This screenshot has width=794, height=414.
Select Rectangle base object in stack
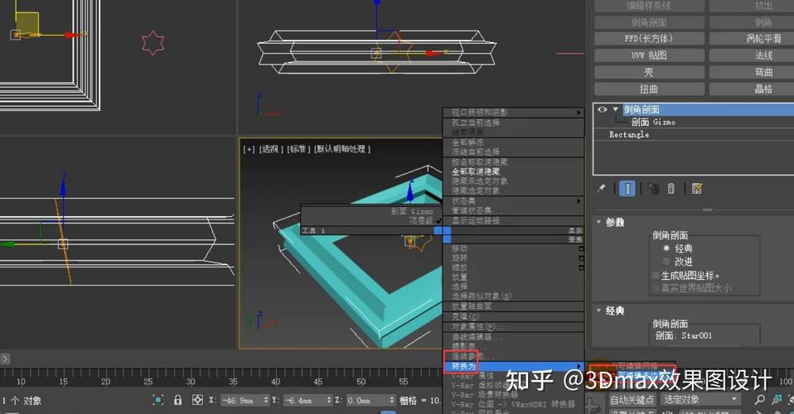tap(629, 135)
